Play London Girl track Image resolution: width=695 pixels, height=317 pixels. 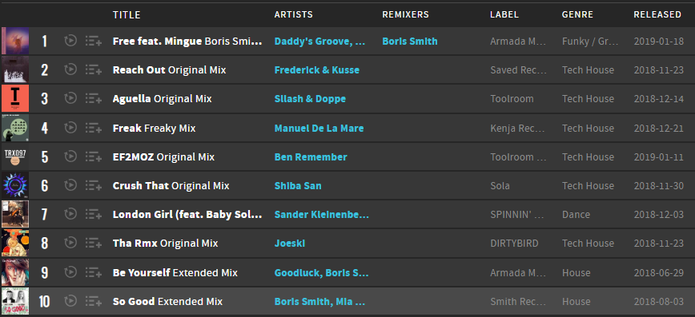[70, 214]
